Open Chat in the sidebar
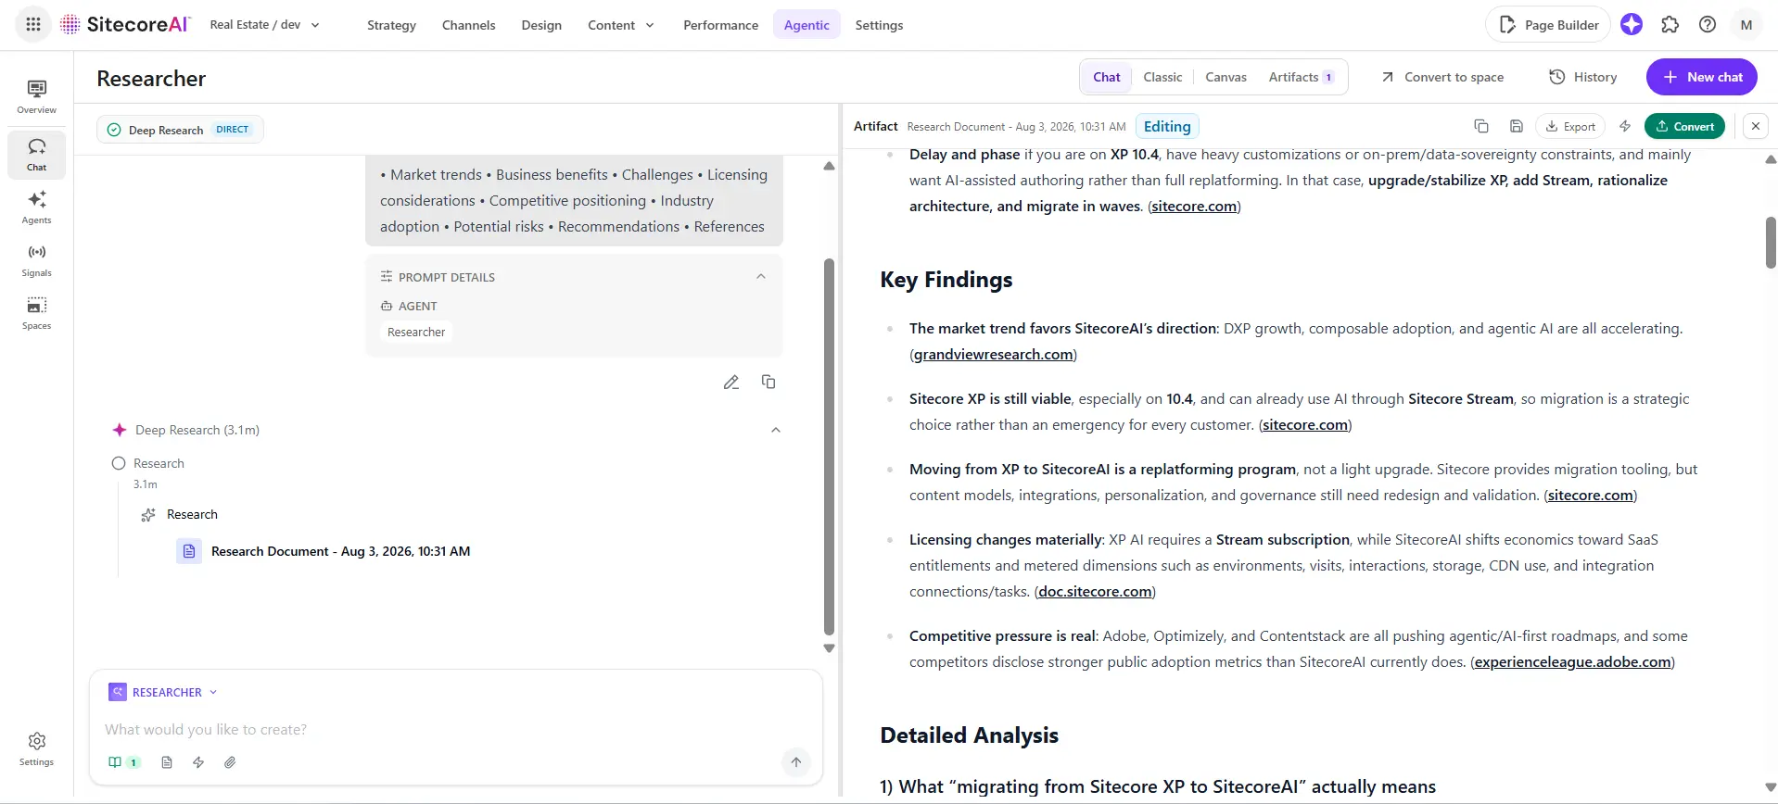Viewport: 1778px width, 804px height. click(x=37, y=154)
